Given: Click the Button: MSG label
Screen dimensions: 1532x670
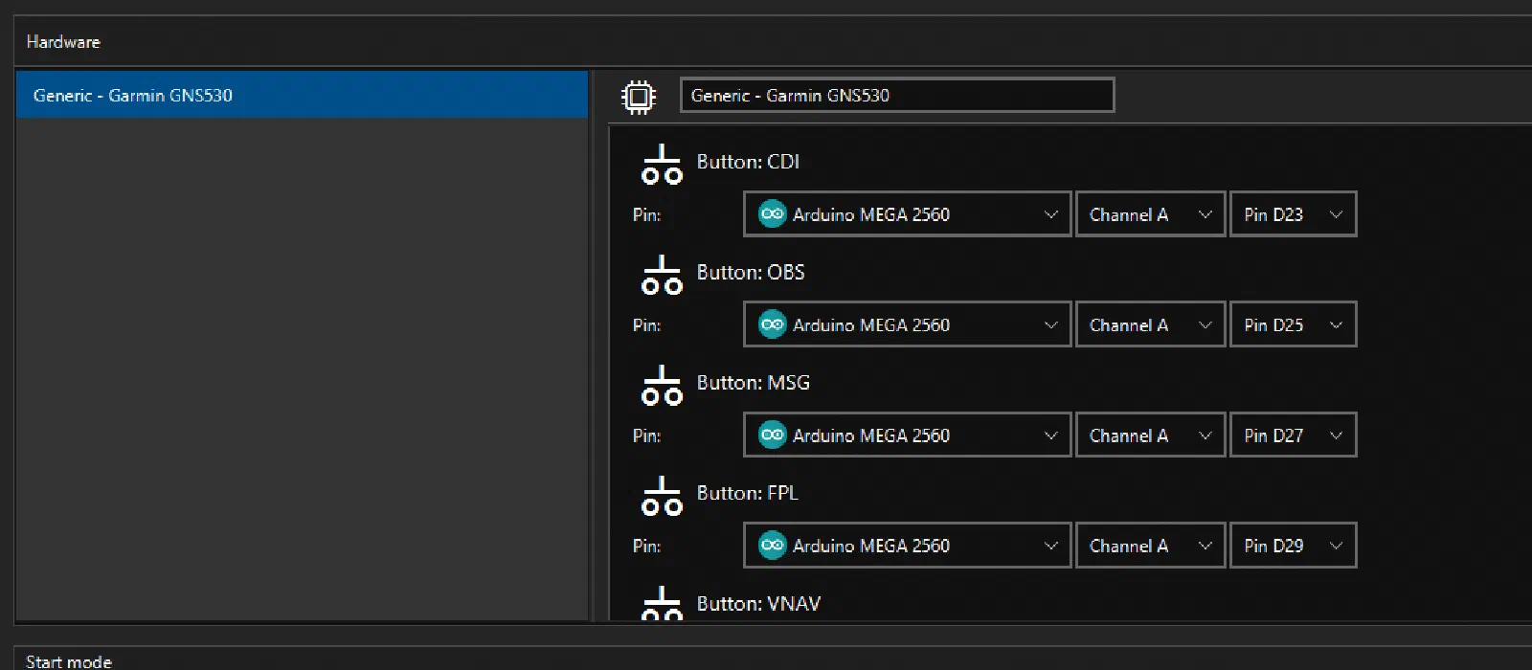Looking at the screenshot, I should click(x=754, y=382).
